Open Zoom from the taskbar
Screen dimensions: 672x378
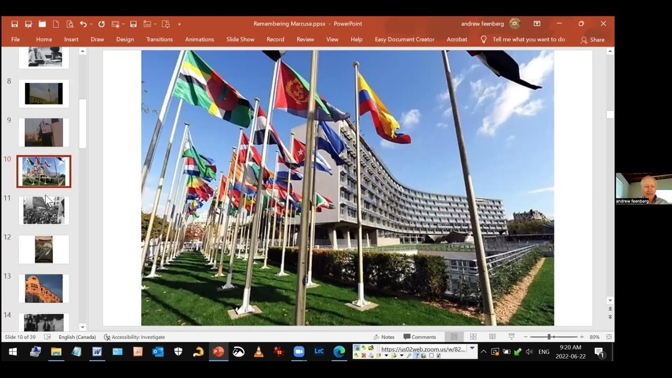[x=299, y=352]
